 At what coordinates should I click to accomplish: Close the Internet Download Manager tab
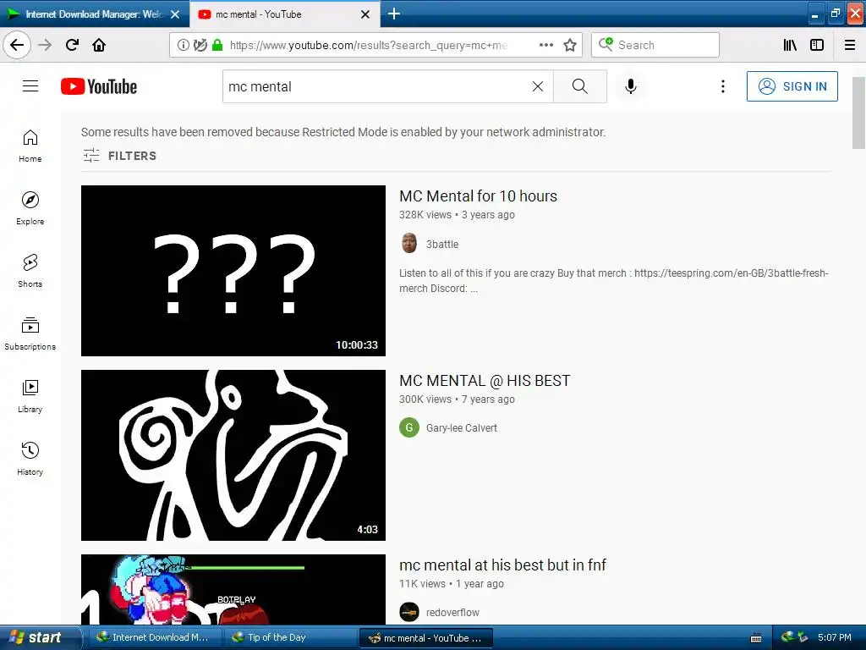[x=175, y=14]
